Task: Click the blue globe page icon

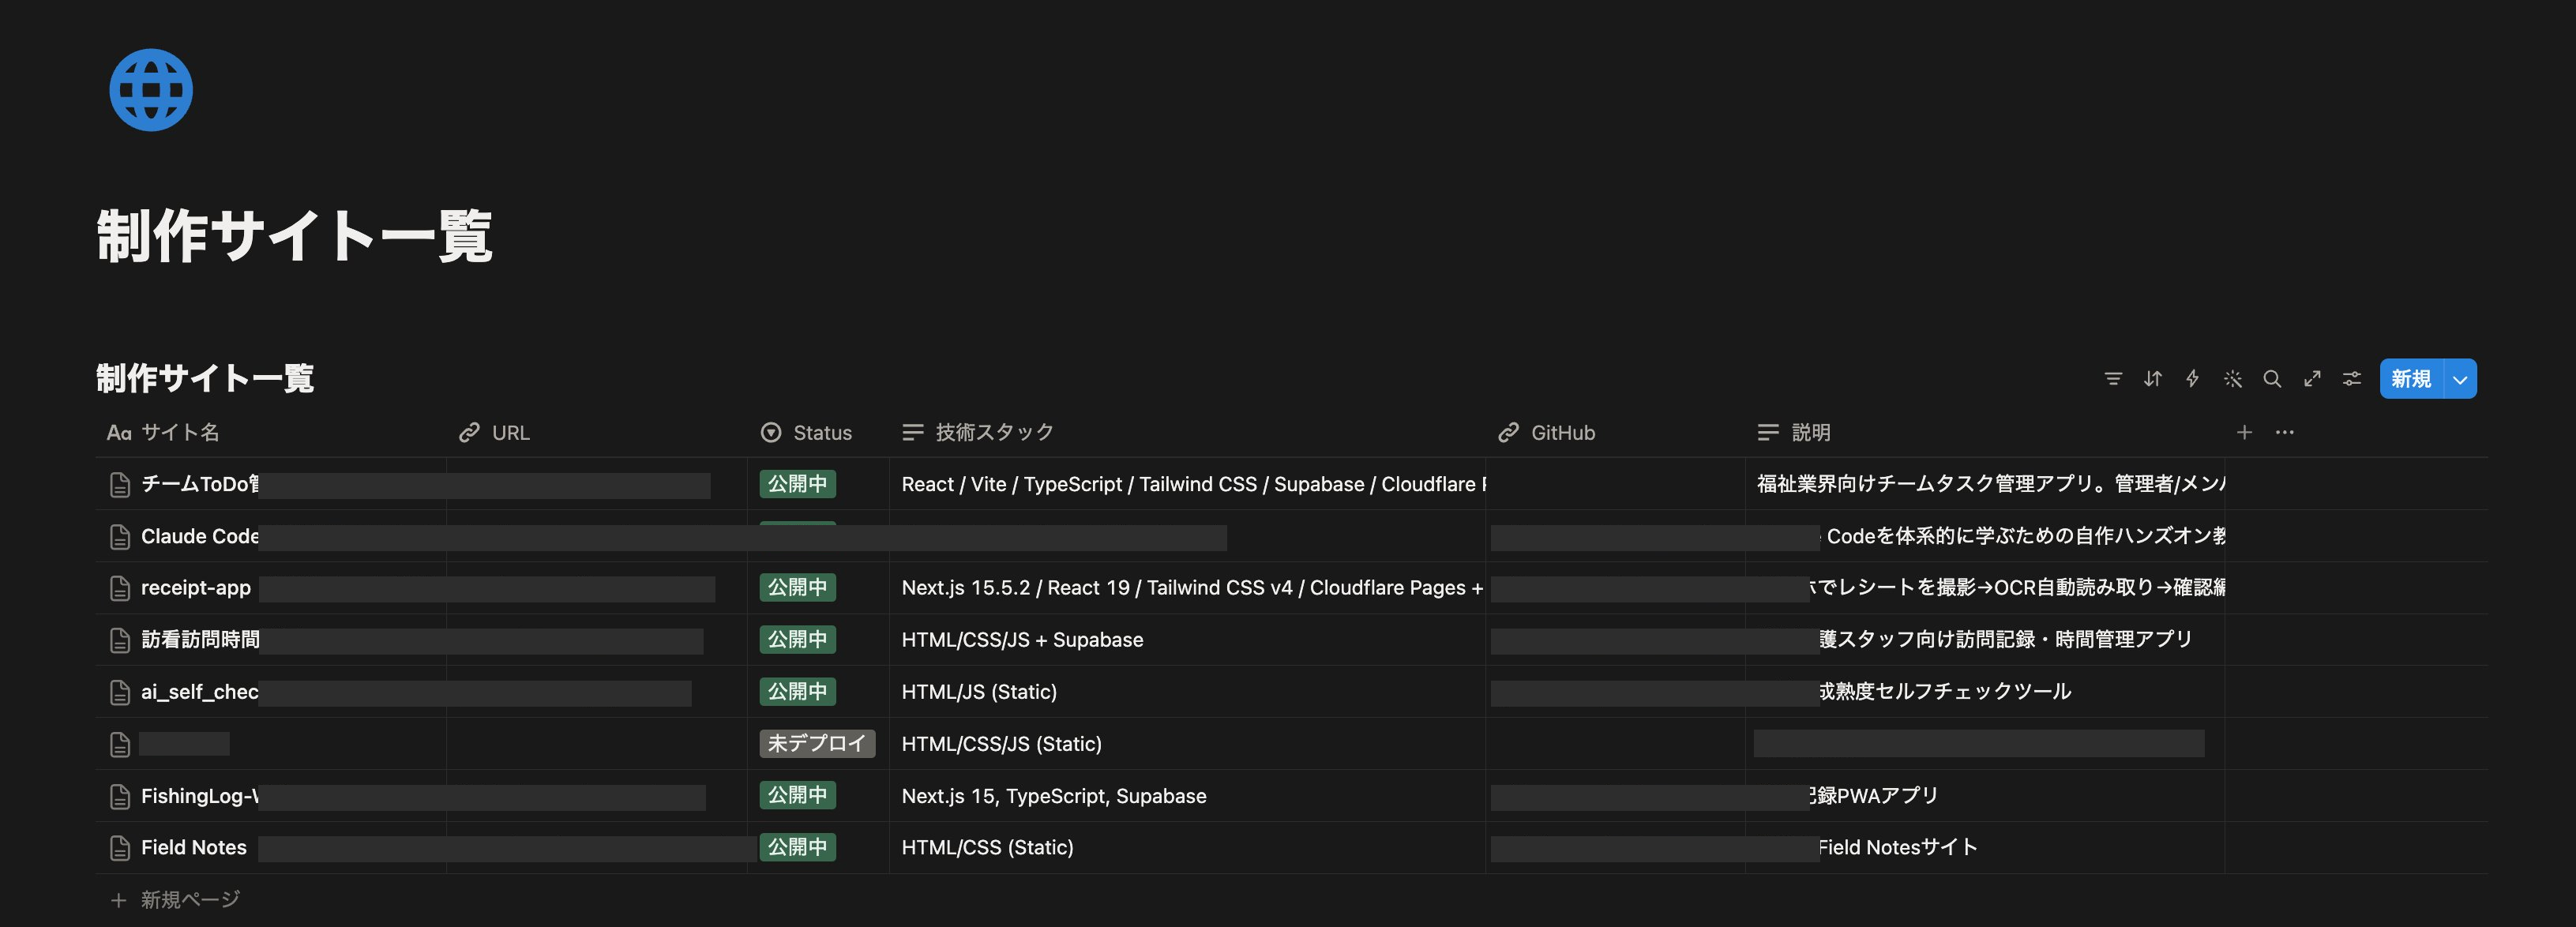Action: click(x=151, y=90)
